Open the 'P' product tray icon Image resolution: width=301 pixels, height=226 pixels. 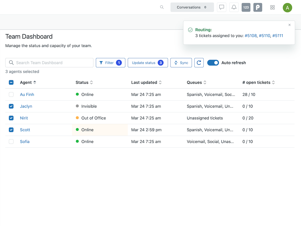258,7
